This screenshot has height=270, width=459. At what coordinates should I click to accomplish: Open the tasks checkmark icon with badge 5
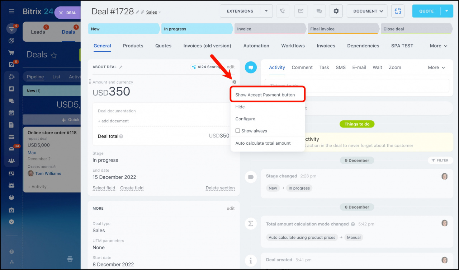point(11,65)
